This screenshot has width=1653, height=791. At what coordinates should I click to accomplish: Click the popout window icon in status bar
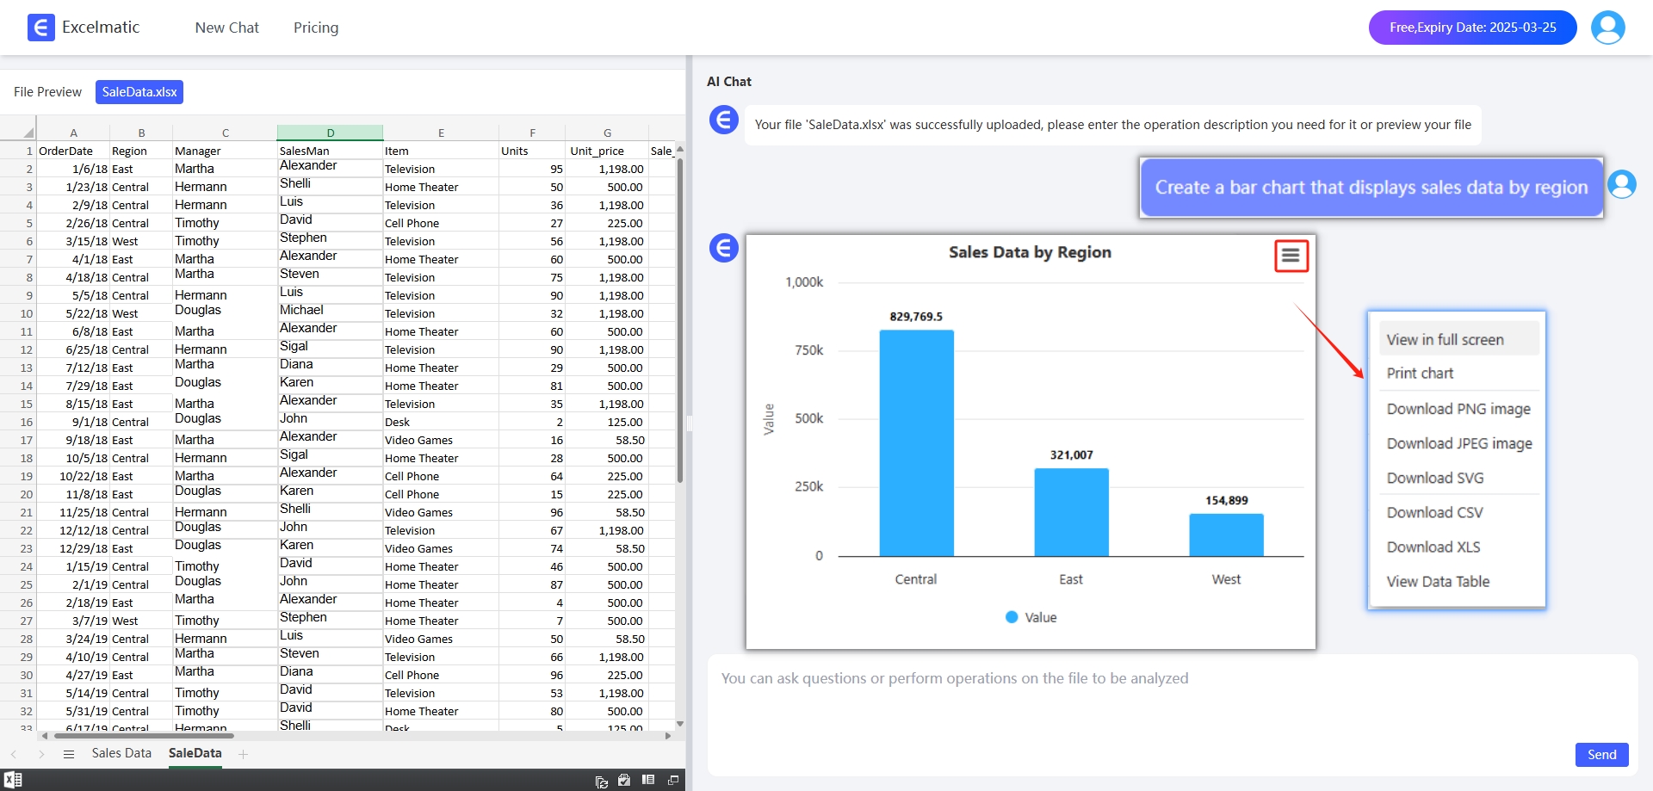click(673, 780)
